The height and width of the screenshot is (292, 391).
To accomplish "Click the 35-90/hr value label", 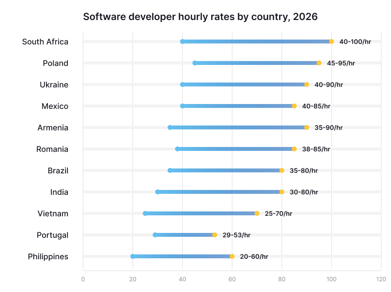I will coord(328,127).
